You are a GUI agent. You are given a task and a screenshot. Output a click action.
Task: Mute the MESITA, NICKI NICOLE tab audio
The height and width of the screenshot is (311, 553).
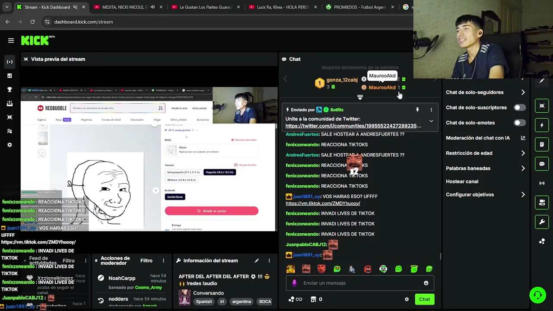point(153,7)
